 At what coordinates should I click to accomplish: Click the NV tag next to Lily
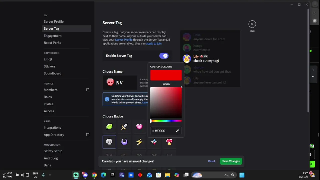[x=204, y=56]
